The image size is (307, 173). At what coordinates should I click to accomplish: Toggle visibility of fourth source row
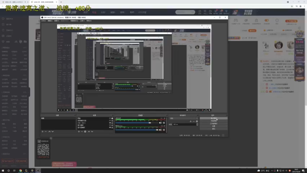(110, 125)
